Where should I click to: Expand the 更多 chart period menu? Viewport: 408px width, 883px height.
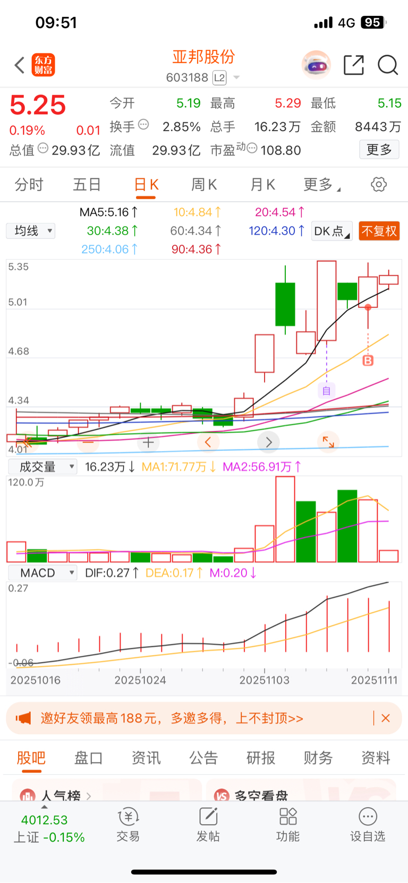pyautogui.click(x=322, y=185)
